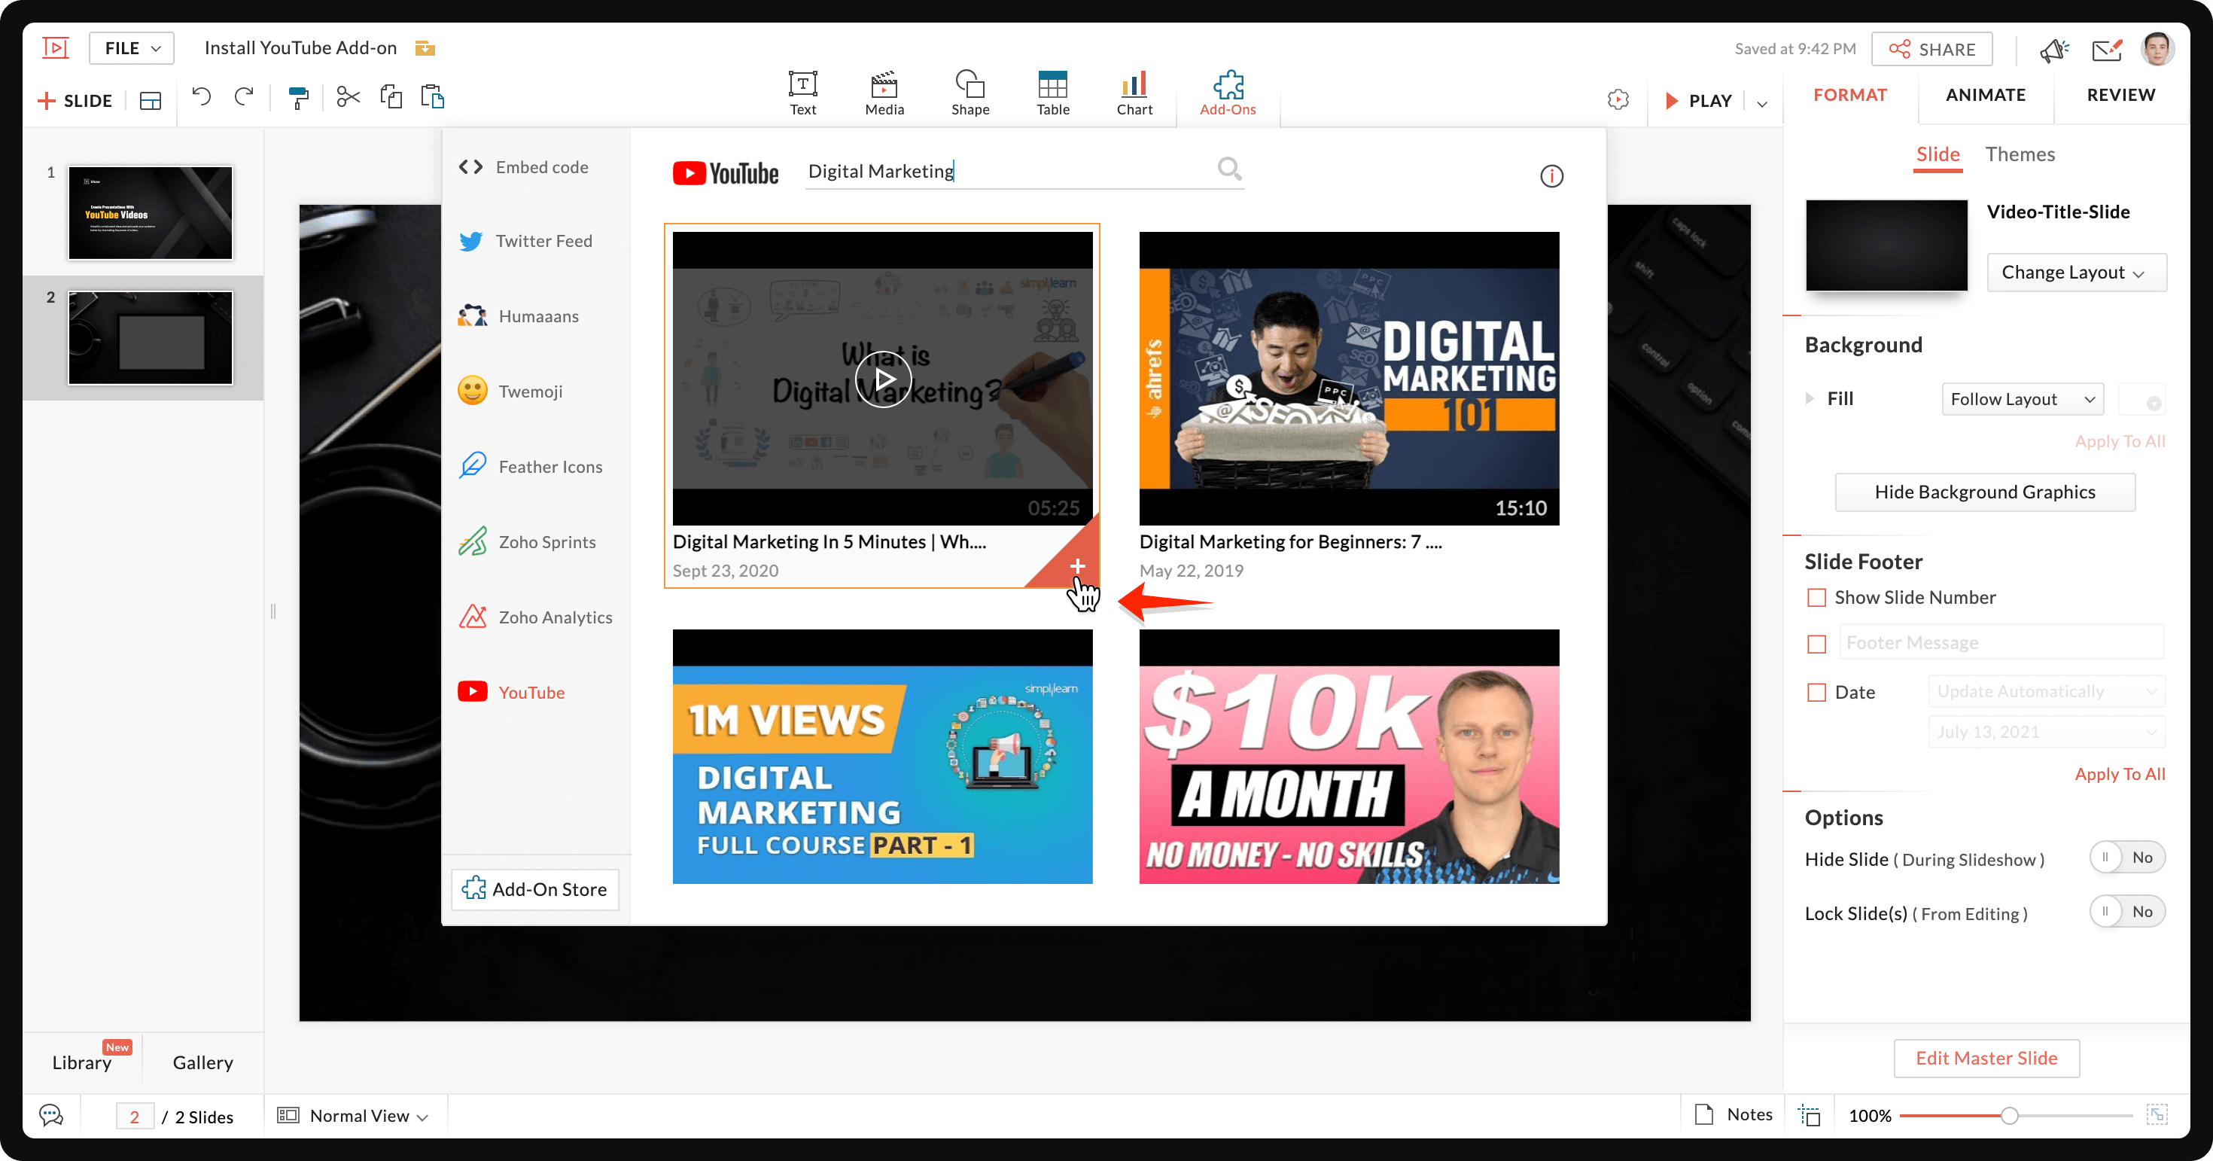Viewport: 2213px width, 1161px height.
Task: Switch to the Themes tab in panel
Action: click(x=2023, y=152)
